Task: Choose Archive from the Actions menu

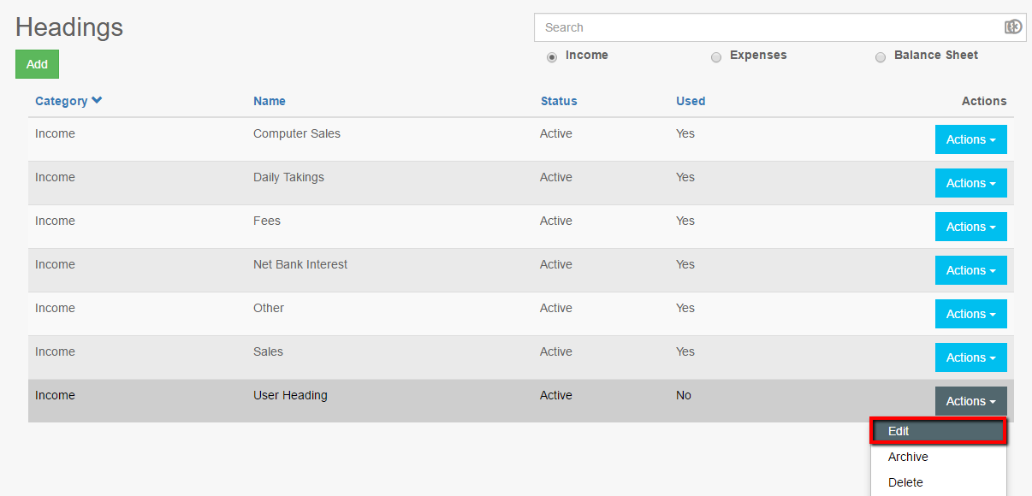Action: tap(908, 457)
